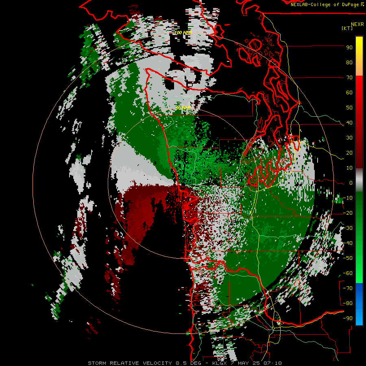Click the -50 legend value
The height and width of the screenshot is (366, 366).
[x=348, y=258]
